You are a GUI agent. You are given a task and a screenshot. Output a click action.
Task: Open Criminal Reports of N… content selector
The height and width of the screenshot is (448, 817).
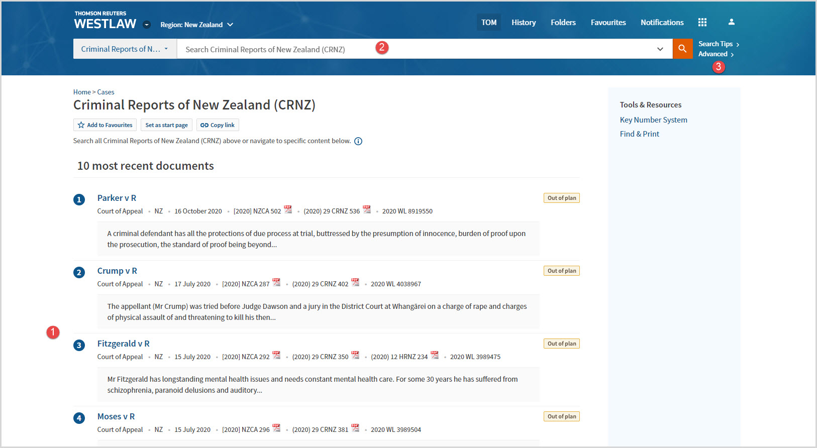click(125, 49)
